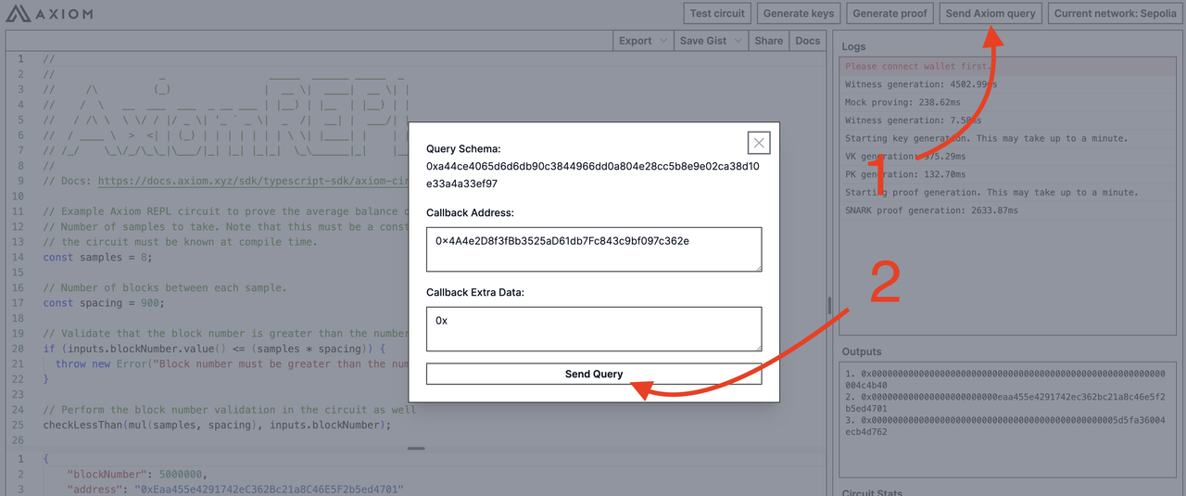Open the Export dropdown
1186x496 pixels.
tap(643, 41)
